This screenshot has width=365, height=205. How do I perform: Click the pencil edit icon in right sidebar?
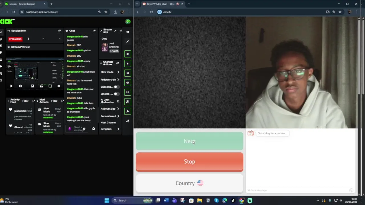point(128,42)
